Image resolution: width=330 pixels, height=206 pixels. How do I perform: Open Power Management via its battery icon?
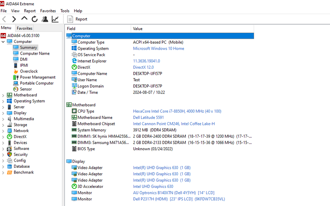click(x=16, y=77)
